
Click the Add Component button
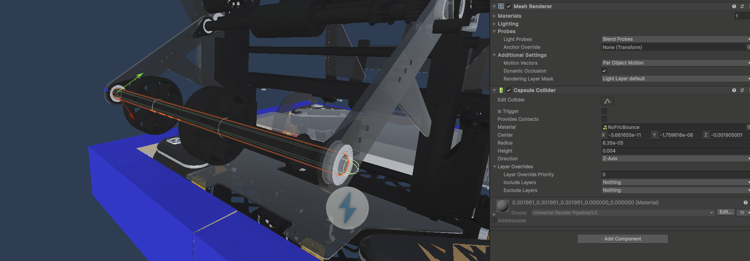622,239
